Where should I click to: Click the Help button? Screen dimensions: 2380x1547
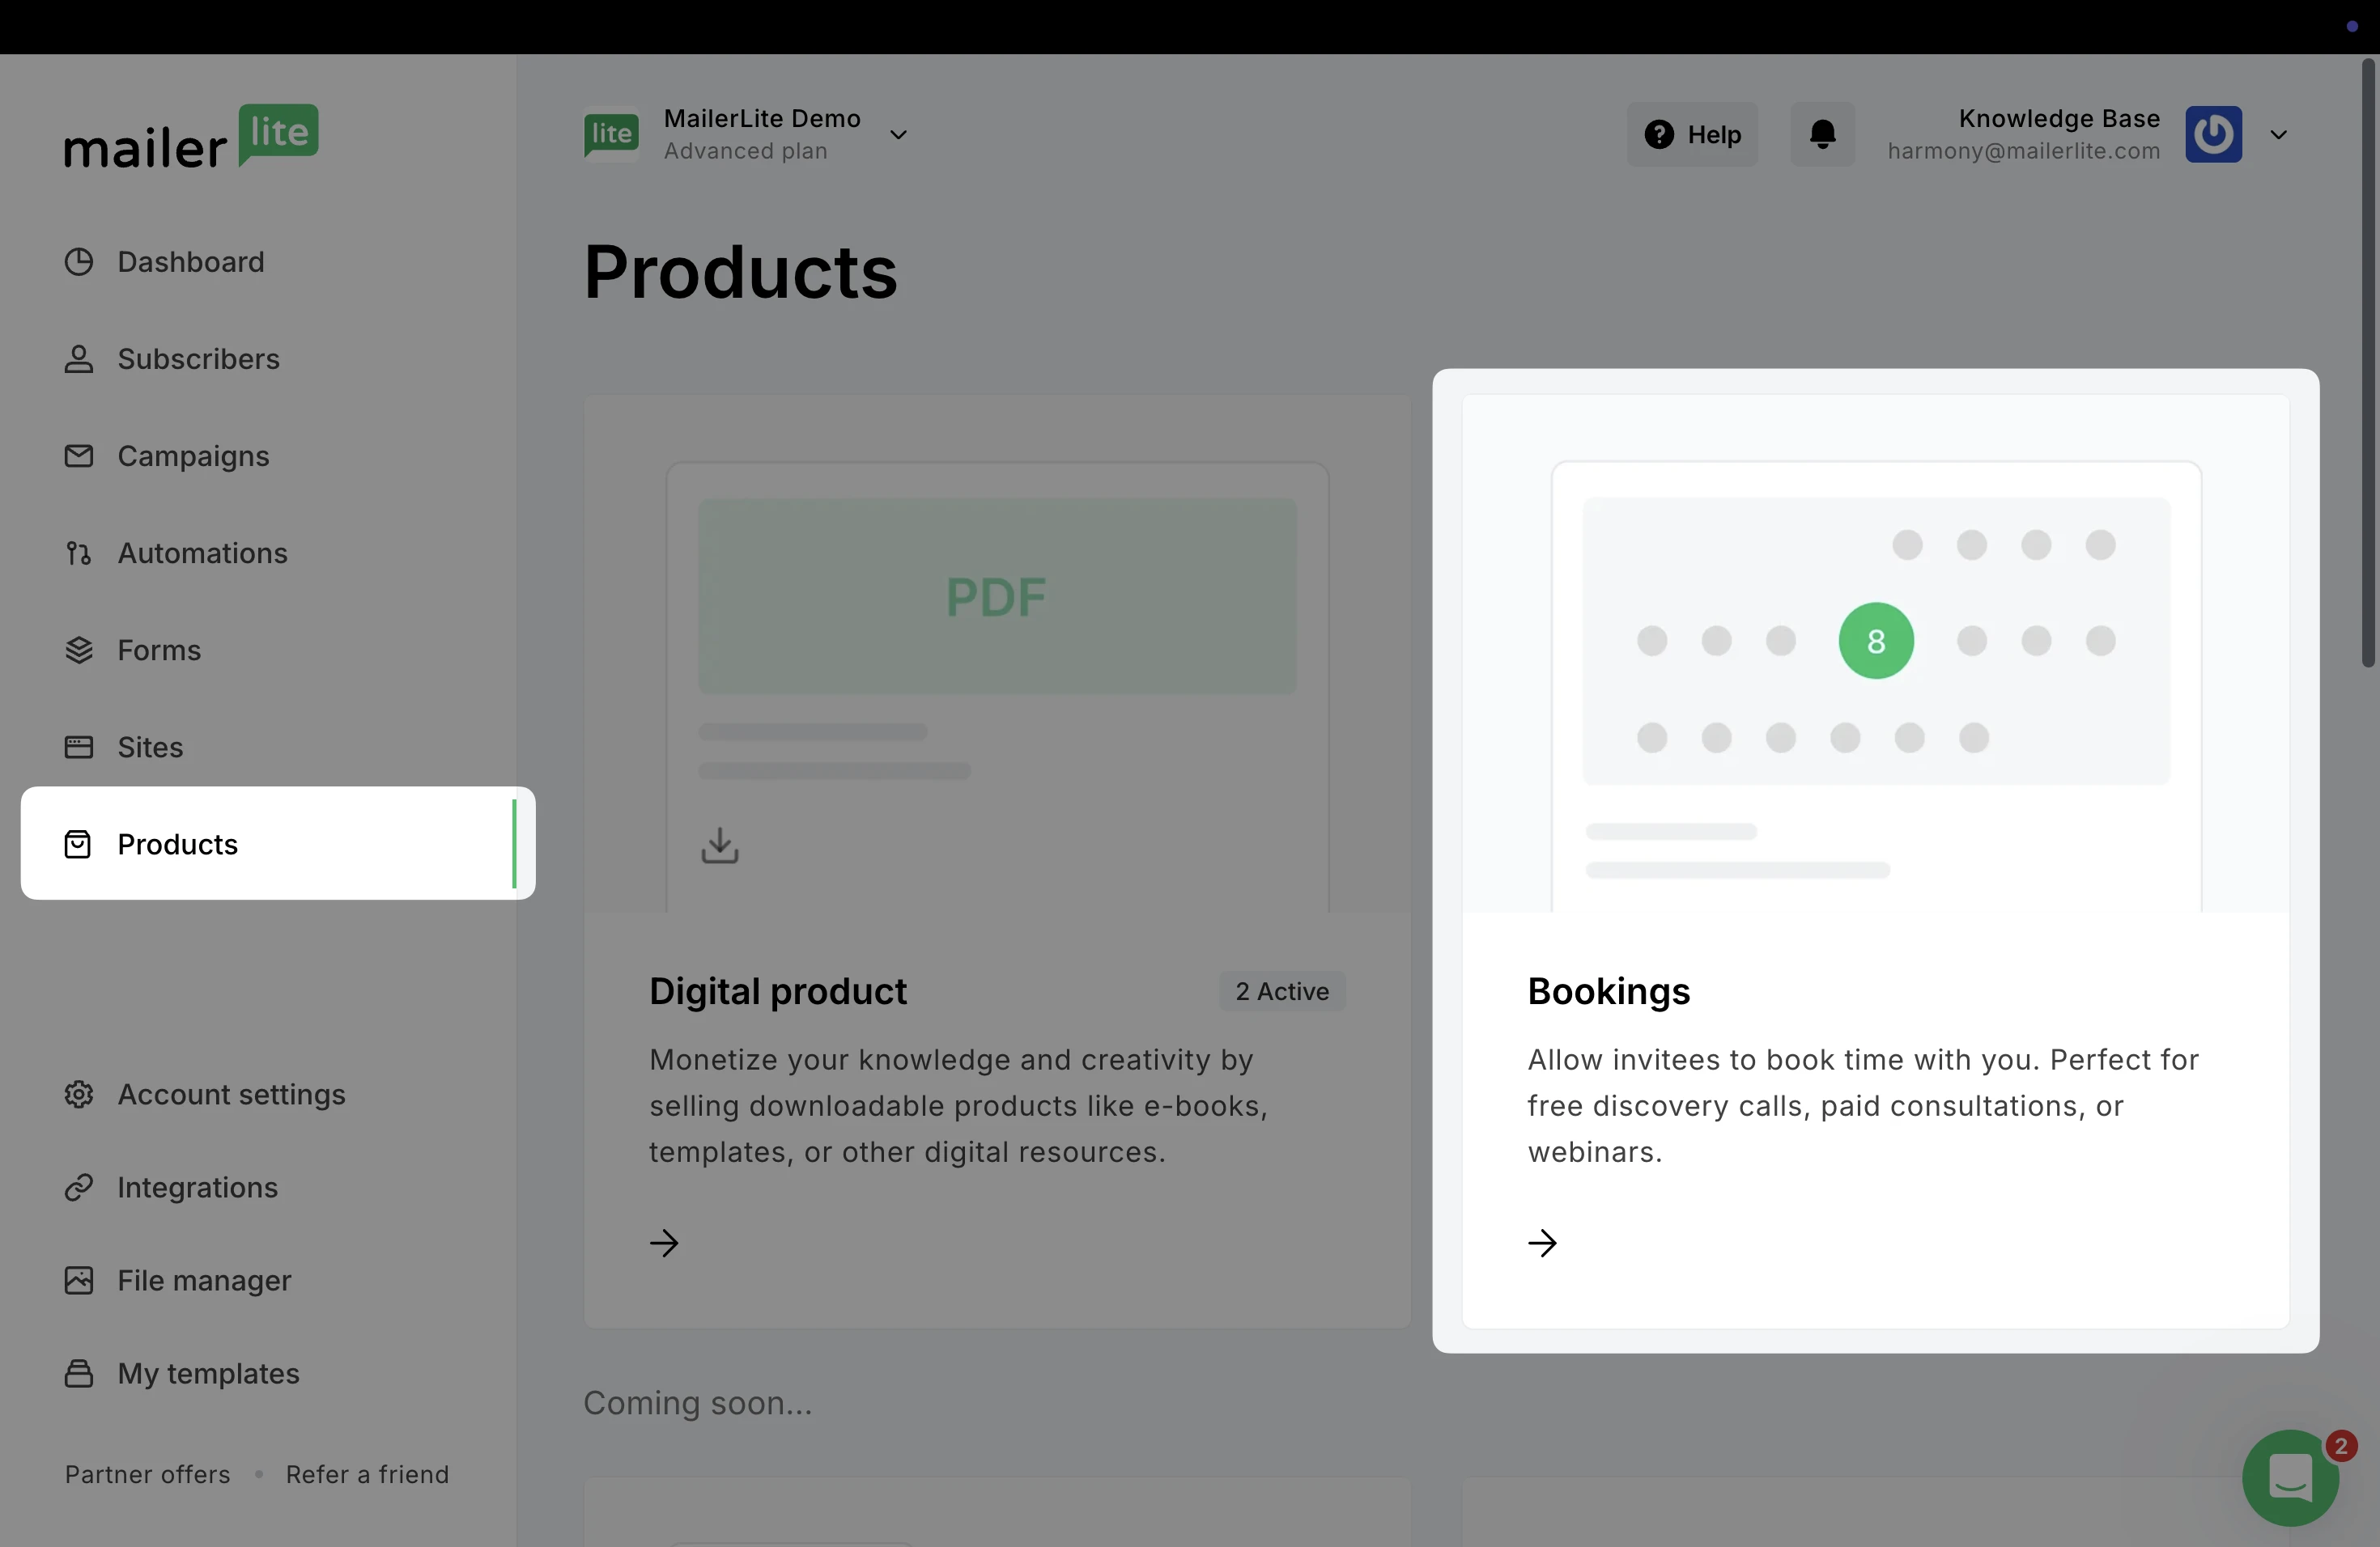(x=1692, y=134)
